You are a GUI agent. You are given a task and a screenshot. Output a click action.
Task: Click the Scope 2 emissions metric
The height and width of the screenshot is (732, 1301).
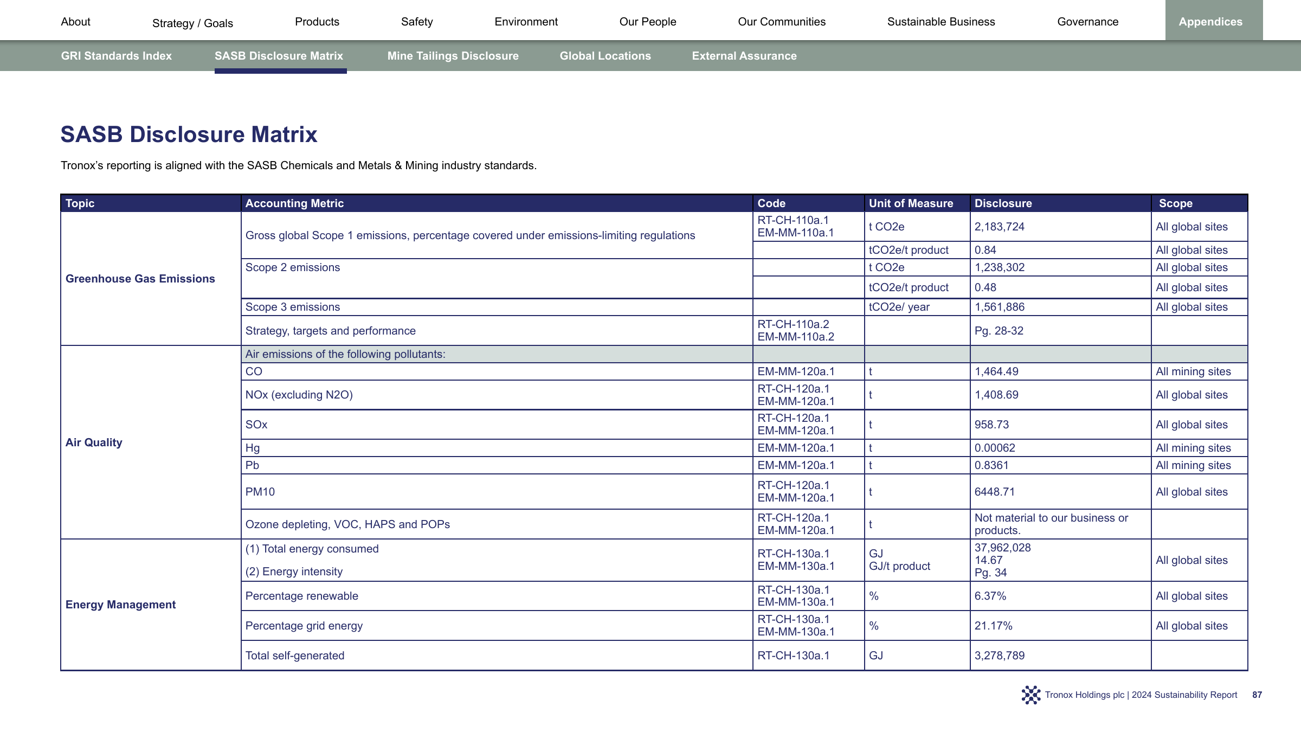(x=292, y=267)
